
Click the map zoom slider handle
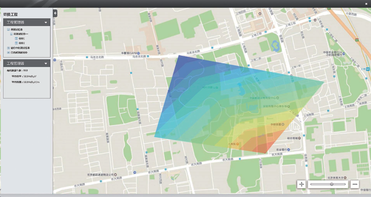331,184
